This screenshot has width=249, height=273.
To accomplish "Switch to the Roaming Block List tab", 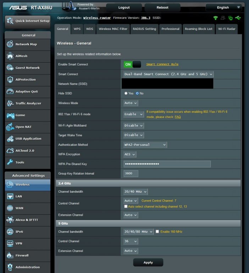I will point(199,29).
